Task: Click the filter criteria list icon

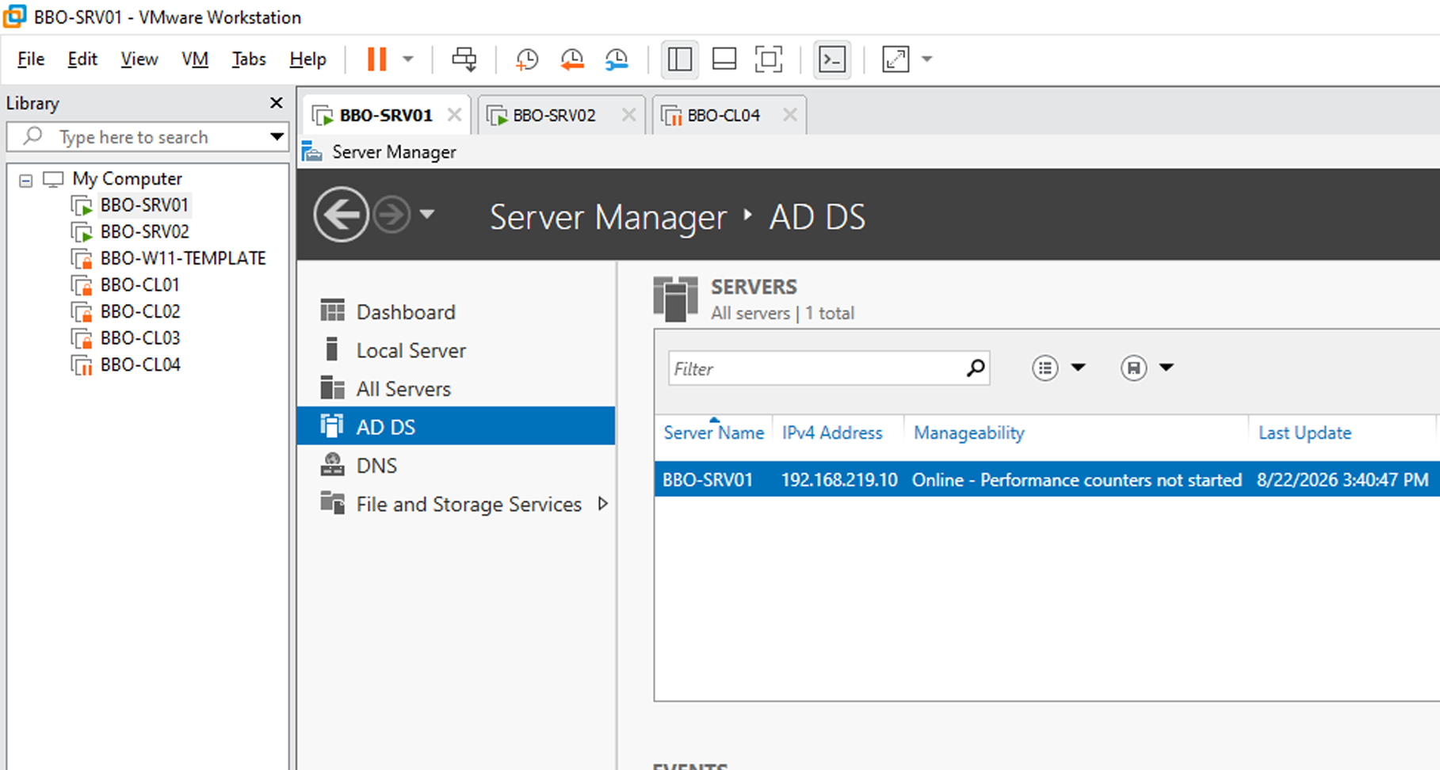Action: [1045, 368]
